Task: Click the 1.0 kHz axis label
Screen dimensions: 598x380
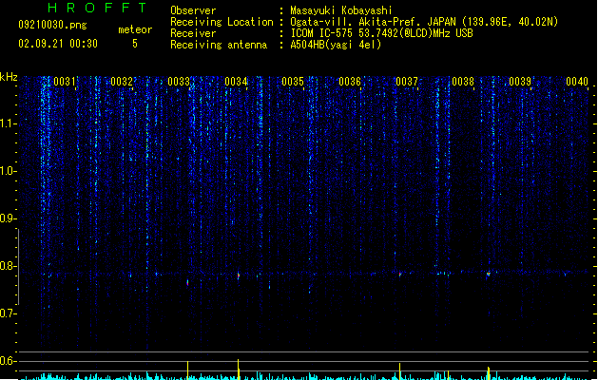Action: [x=8, y=171]
